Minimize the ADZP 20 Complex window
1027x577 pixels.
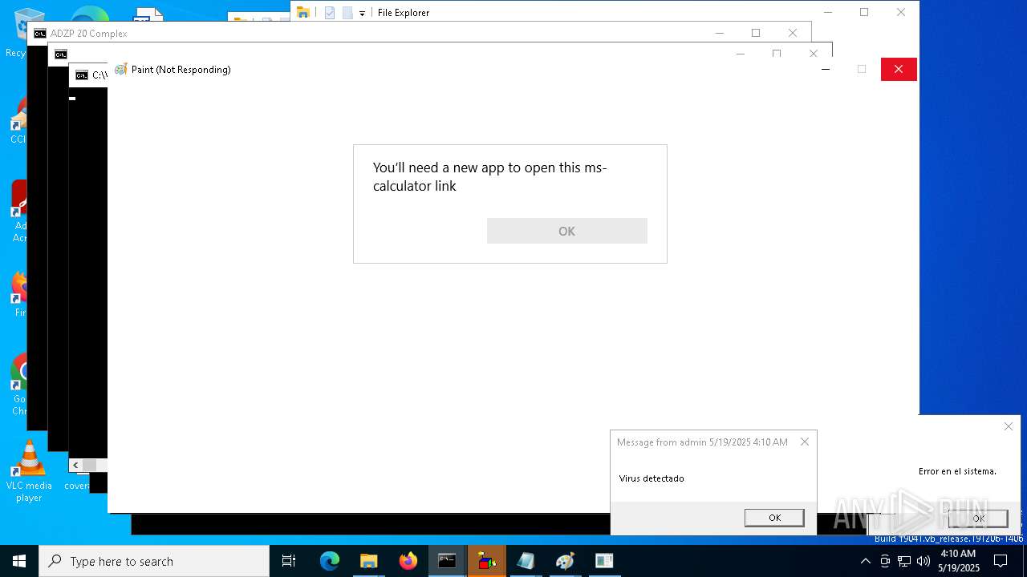(720, 33)
